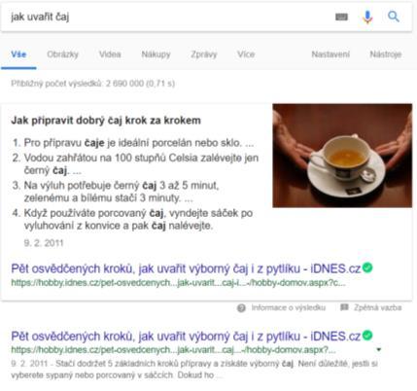Open the on-screen keyboard icon

(x=341, y=17)
